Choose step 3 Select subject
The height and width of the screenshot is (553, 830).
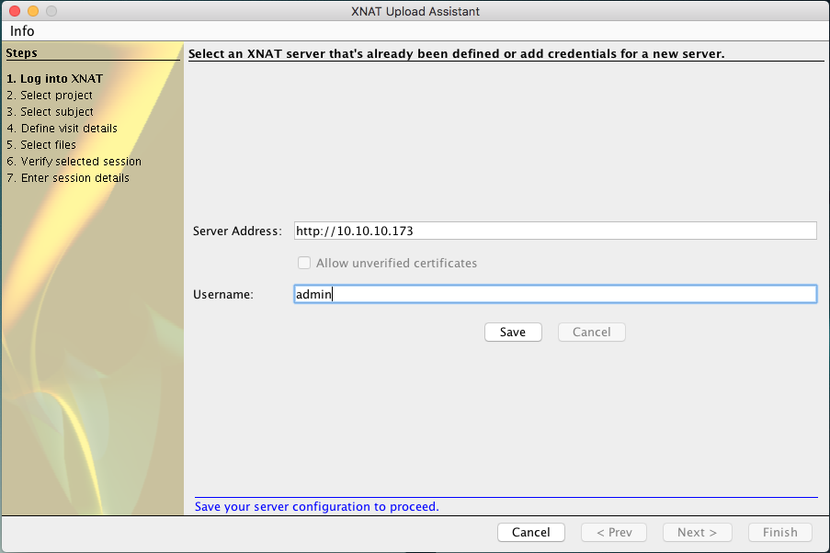click(50, 112)
